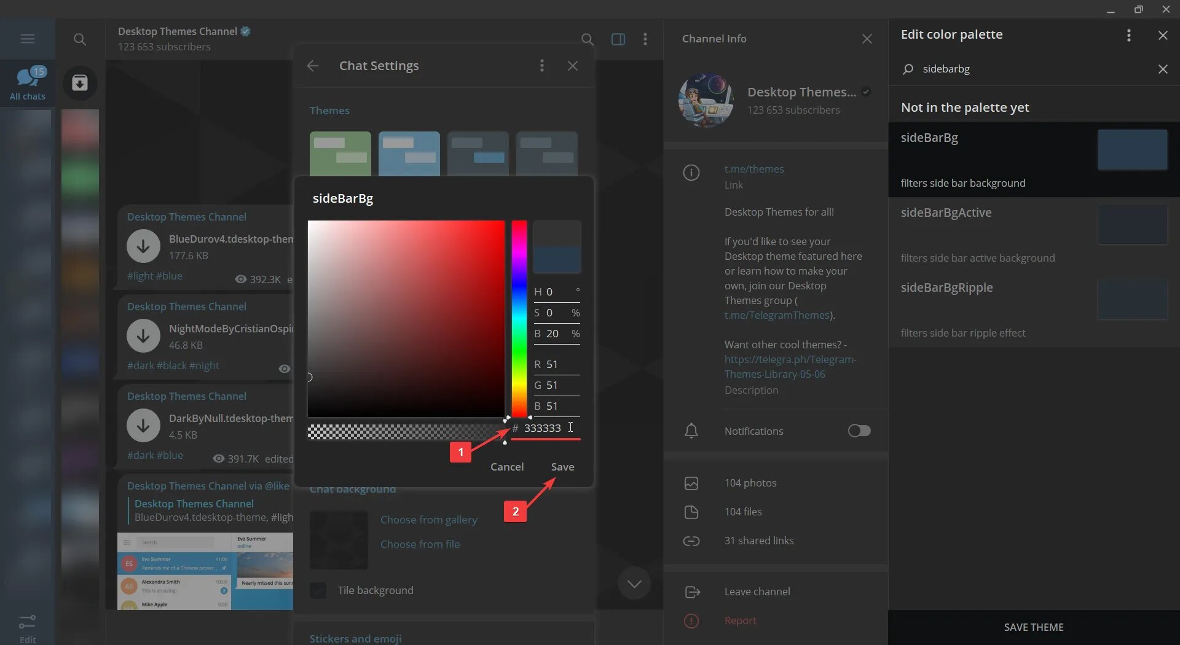Click Leave channel
This screenshot has width=1180, height=645.
click(757, 592)
